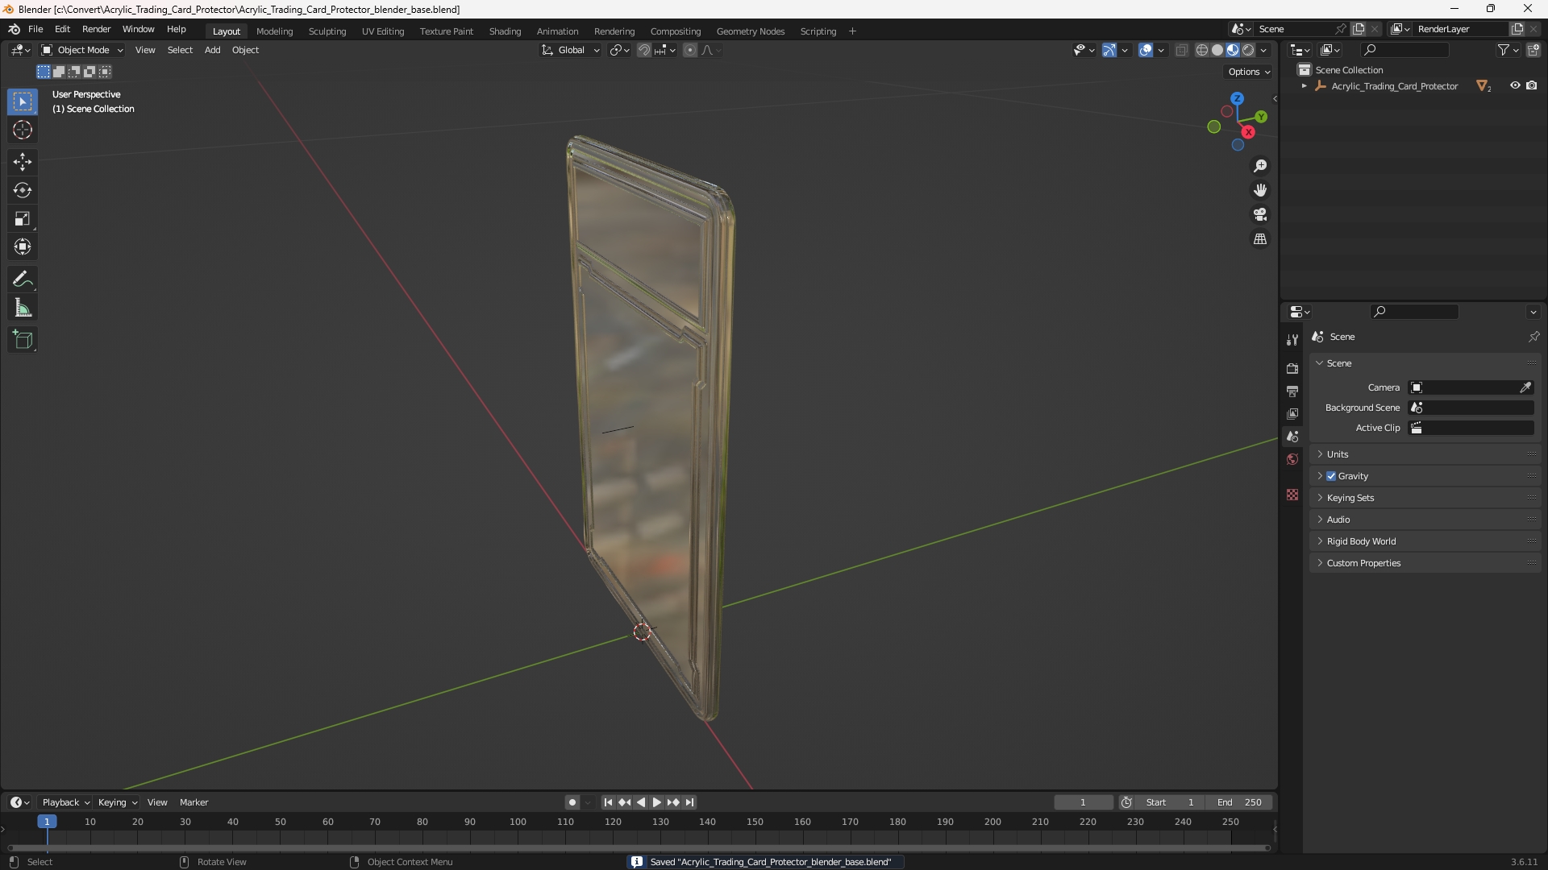This screenshot has height=870, width=1548.
Task: Open the Object Mode dropdown
Action: [82, 50]
